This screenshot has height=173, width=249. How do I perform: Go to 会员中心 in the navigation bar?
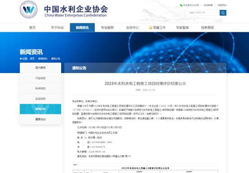pos(132,28)
